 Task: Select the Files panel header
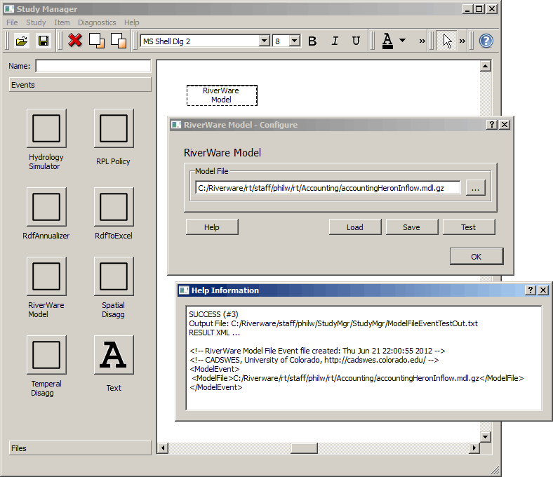pos(80,448)
